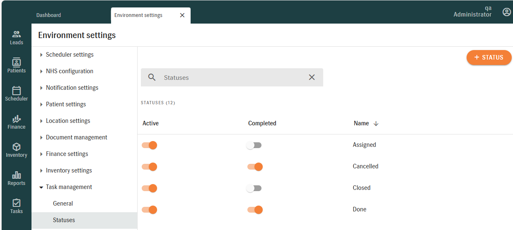Click the + STATUS button

coord(489,57)
